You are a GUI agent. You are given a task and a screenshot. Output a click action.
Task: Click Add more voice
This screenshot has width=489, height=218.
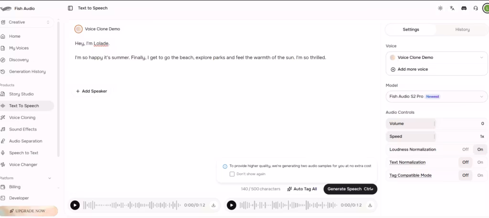coord(409,69)
